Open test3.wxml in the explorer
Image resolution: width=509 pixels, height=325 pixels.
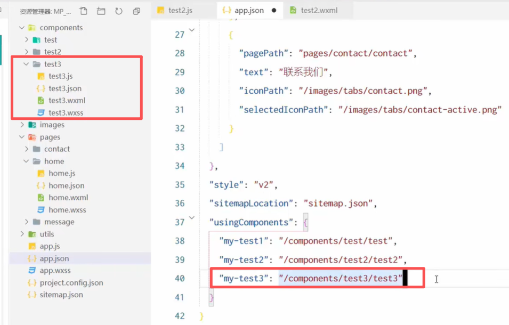tap(67, 101)
